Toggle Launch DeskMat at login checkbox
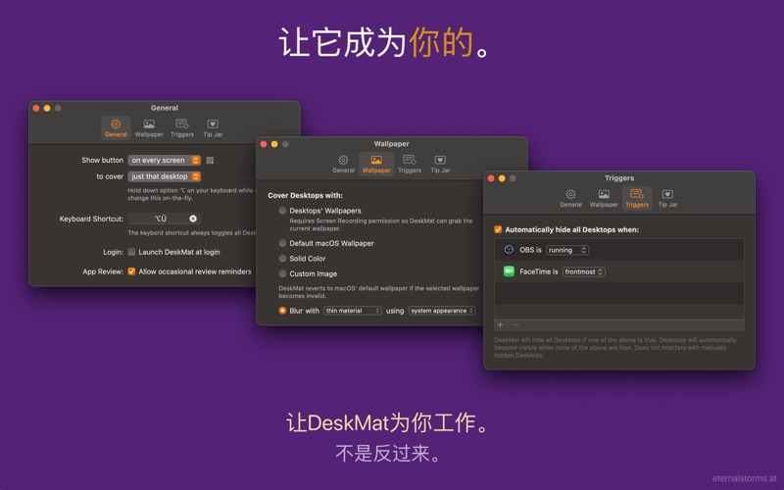 [x=131, y=252]
